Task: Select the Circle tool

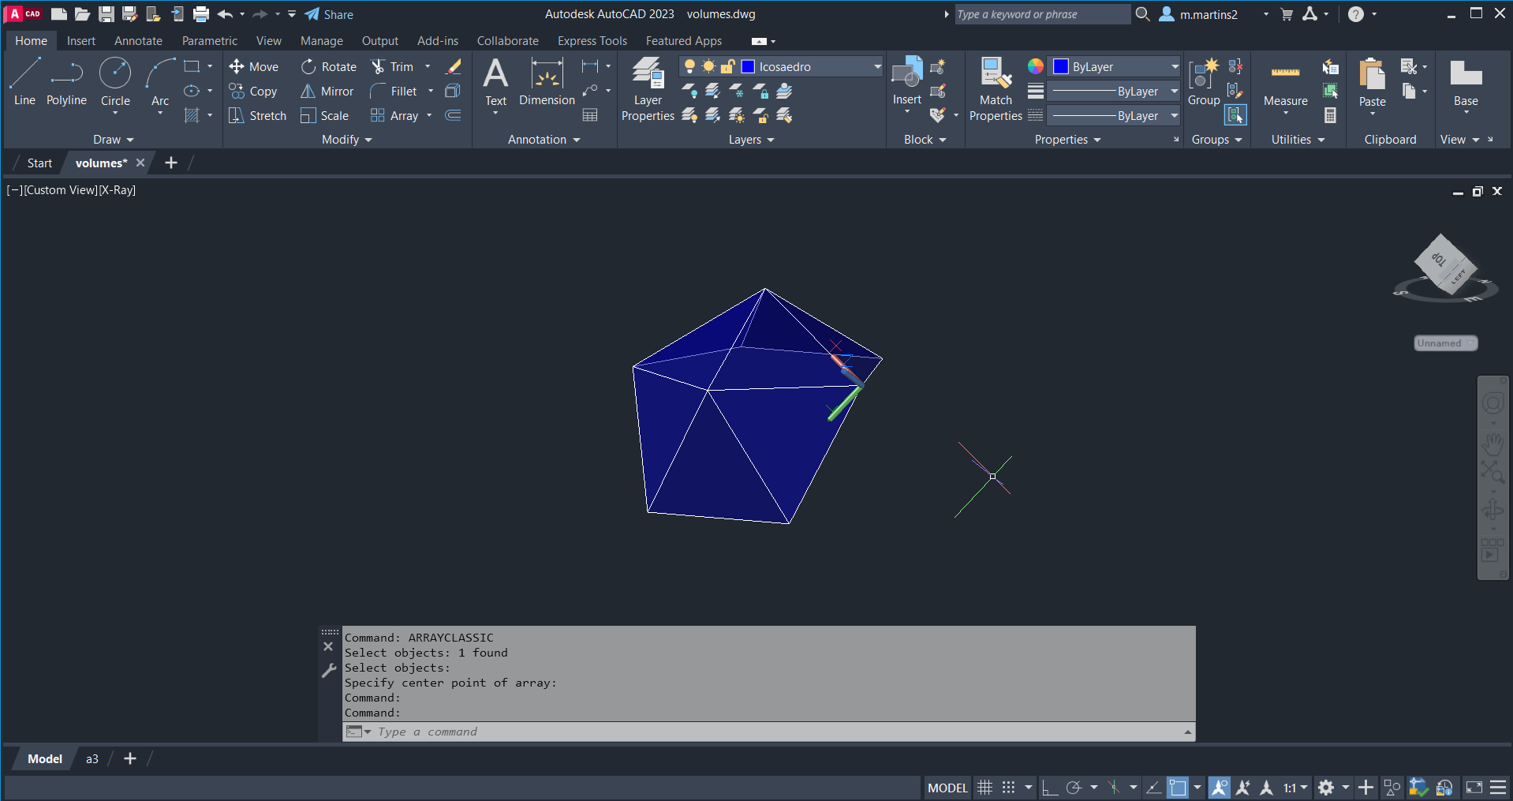Action: point(115,81)
